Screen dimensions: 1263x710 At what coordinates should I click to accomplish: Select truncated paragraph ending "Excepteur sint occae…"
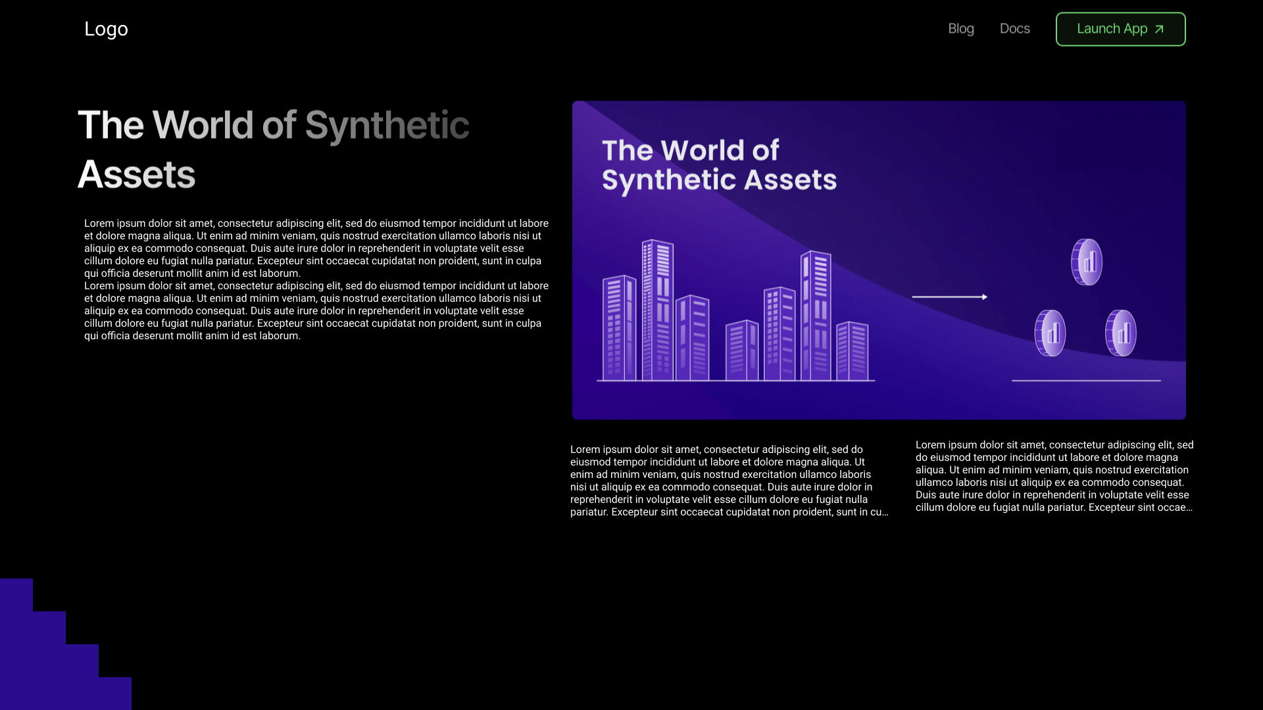(x=1054, y=476)
